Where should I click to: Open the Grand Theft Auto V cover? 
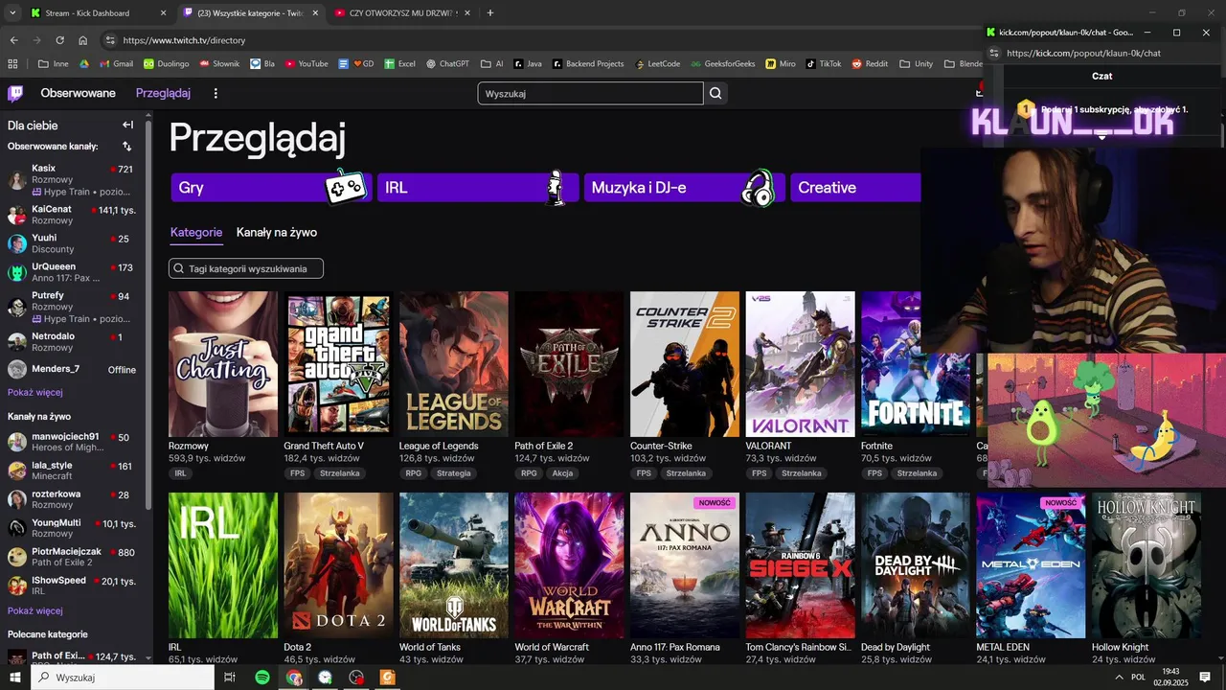point(338,364)
